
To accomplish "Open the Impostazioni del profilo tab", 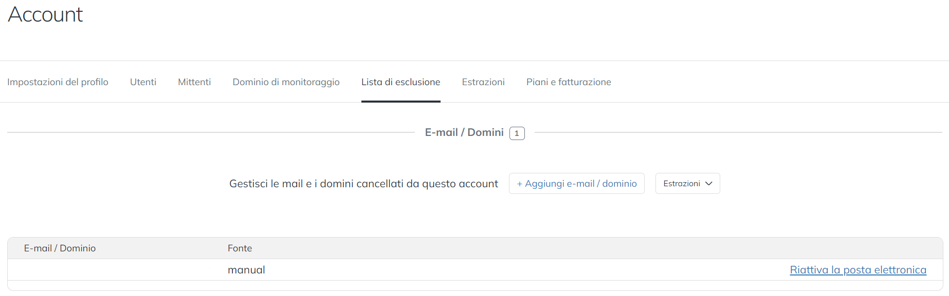I will (x=58, y=82).
